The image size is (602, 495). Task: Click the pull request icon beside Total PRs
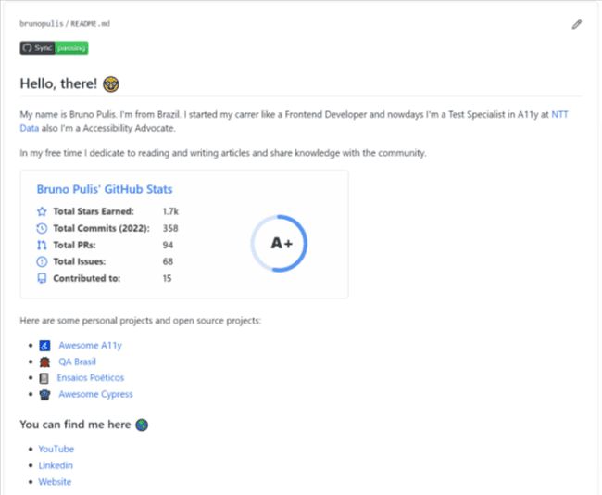(x=42, y=245)
